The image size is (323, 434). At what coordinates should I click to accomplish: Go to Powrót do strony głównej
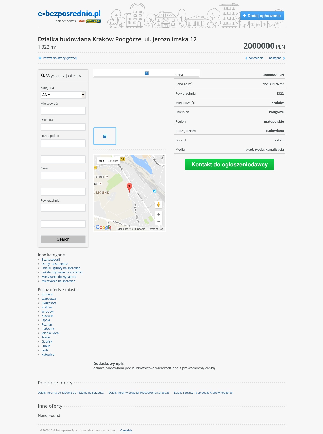pos(60,58)
